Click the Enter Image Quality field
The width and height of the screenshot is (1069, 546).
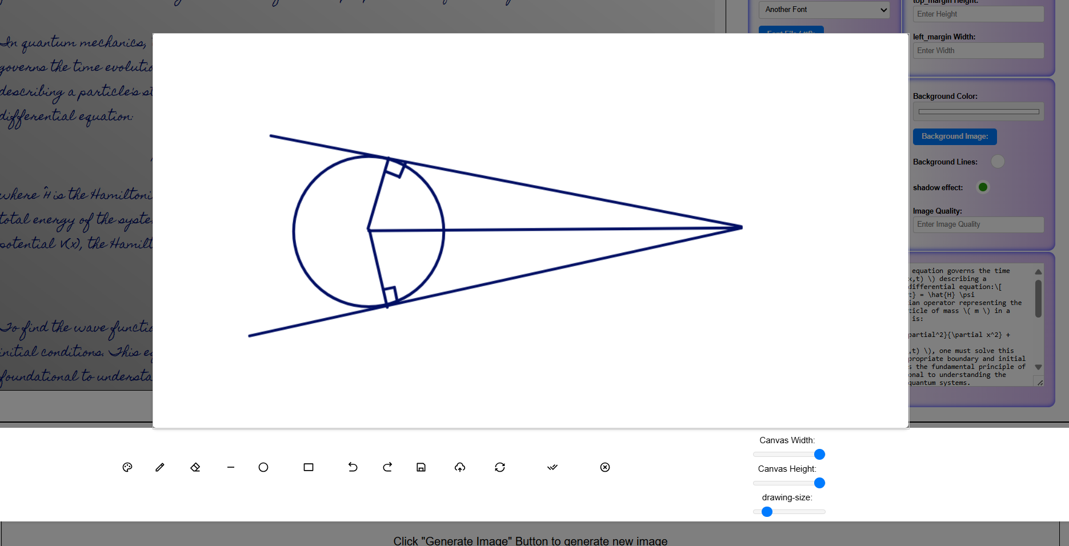978,224
